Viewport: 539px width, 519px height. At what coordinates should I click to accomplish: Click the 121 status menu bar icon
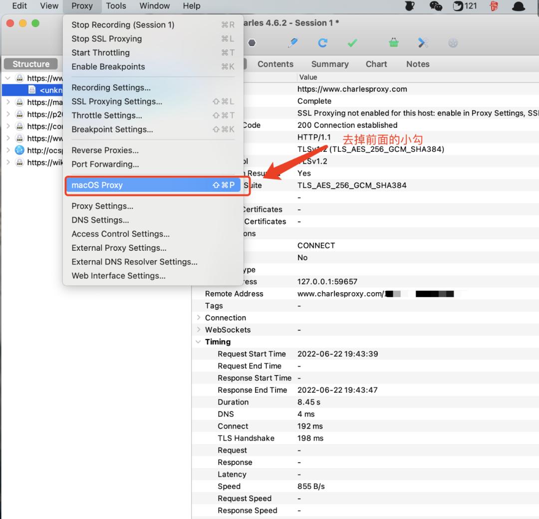tap(465, 6)
